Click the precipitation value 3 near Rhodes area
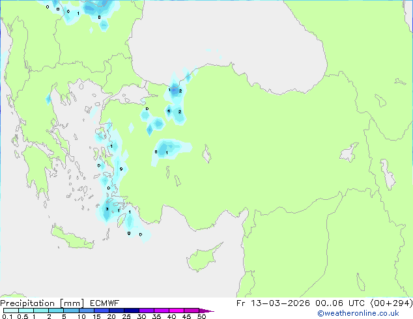This screenshot has width=413, height=319. tap(107, 209)
